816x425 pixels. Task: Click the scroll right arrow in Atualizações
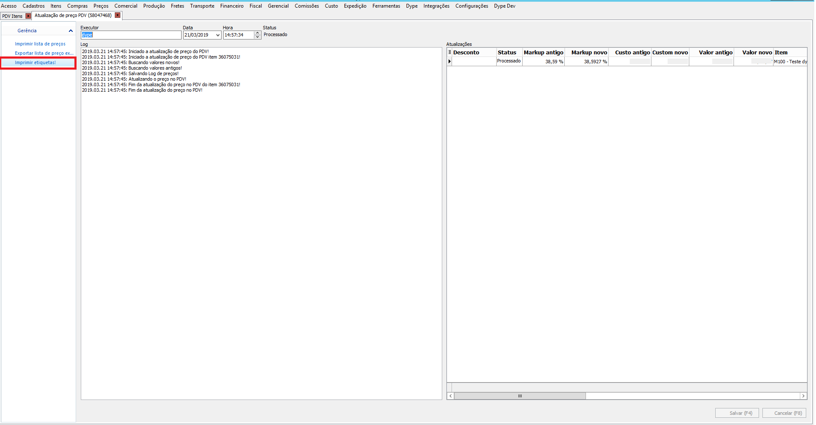tap(803, 396)
